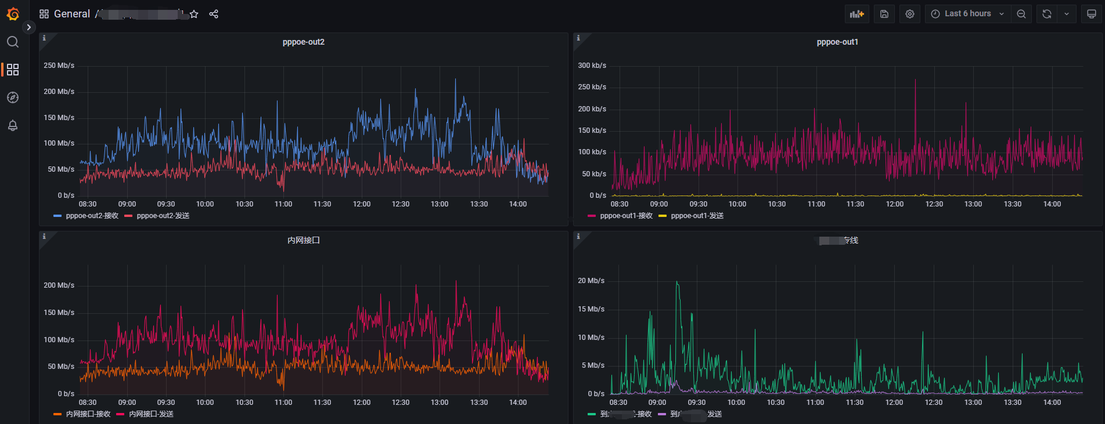
Task: Click the 20 Mb/s axis label in 专线 panel
Action: coord(591,281)
